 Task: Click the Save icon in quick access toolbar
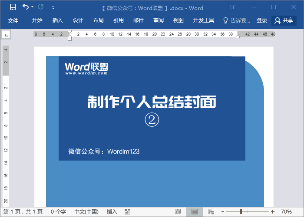[13, 7]
